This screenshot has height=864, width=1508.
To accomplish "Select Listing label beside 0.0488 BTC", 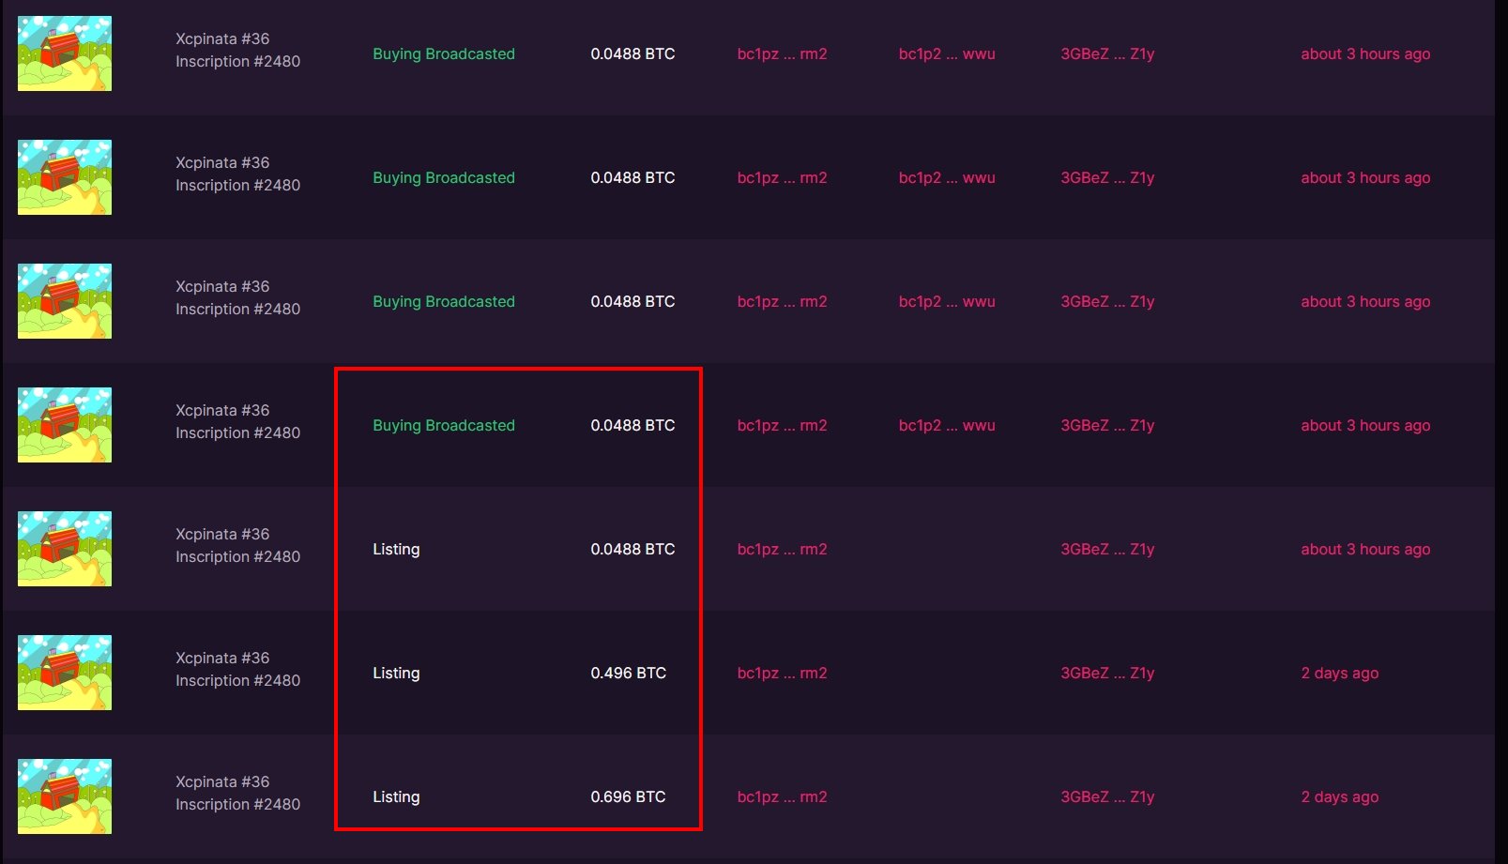I will tap(396, 549).
